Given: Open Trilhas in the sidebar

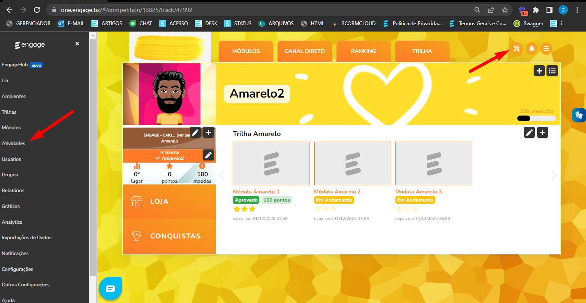Looking at the screenshot, I should (x=9, y=112).
